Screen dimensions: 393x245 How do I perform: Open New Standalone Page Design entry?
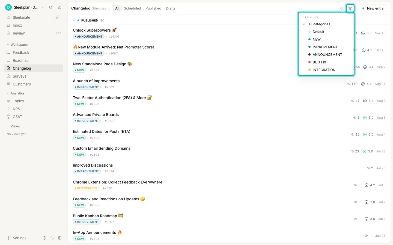pyautogui.click(x=102, y=64)
